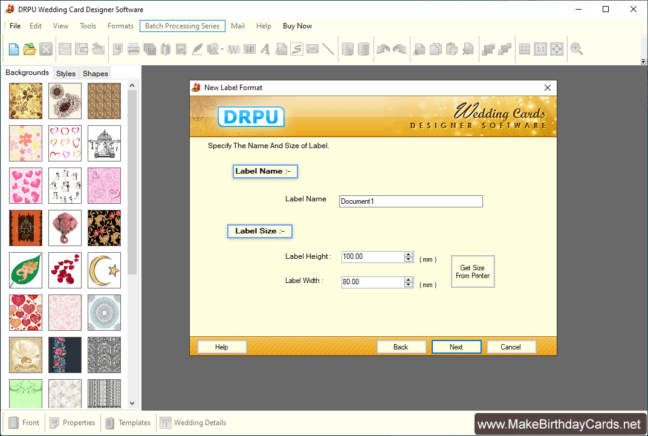Click the Paste clipboard icon
Viewport: 648px width, 436px height.
[x=452, y=49]
